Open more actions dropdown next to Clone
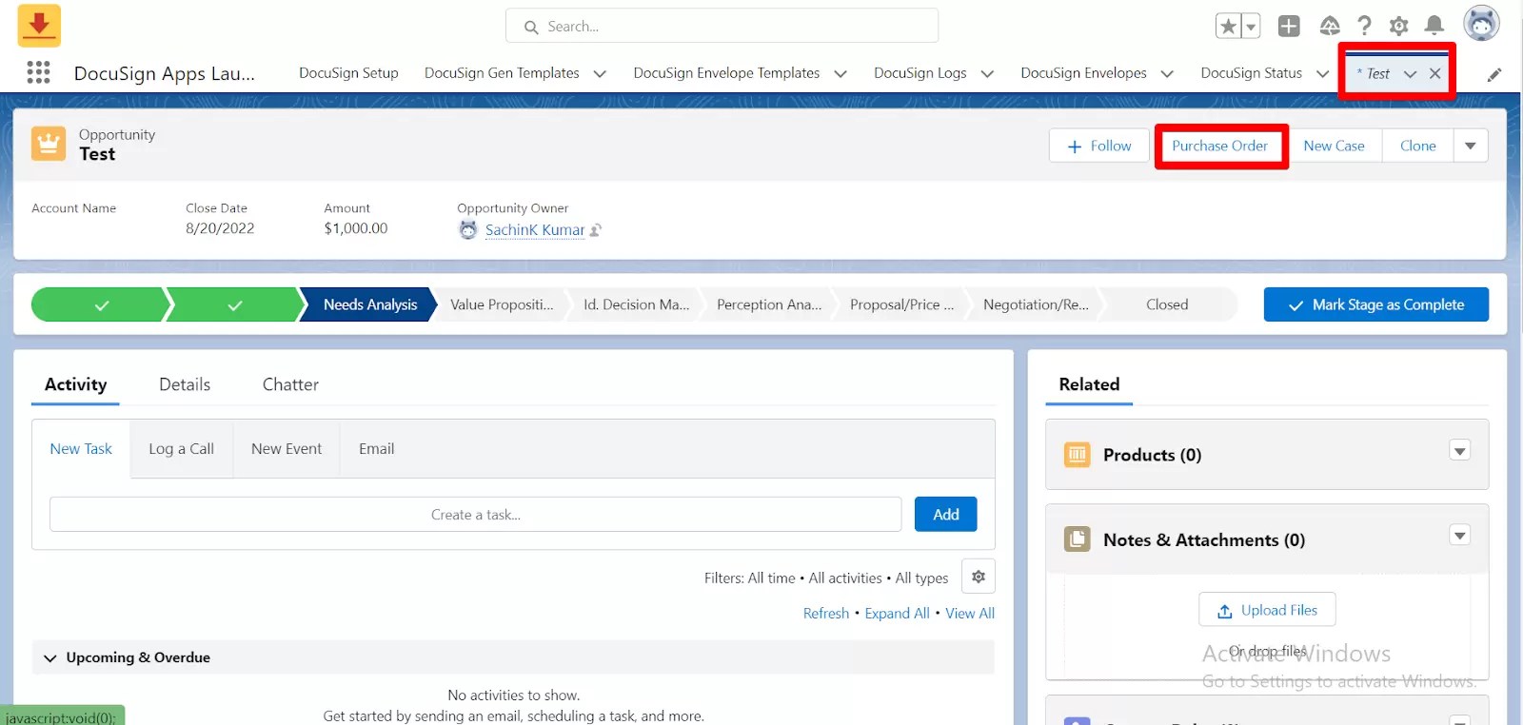The height and width of the screenshot is (725, 1523). (x=1471, y=146)
